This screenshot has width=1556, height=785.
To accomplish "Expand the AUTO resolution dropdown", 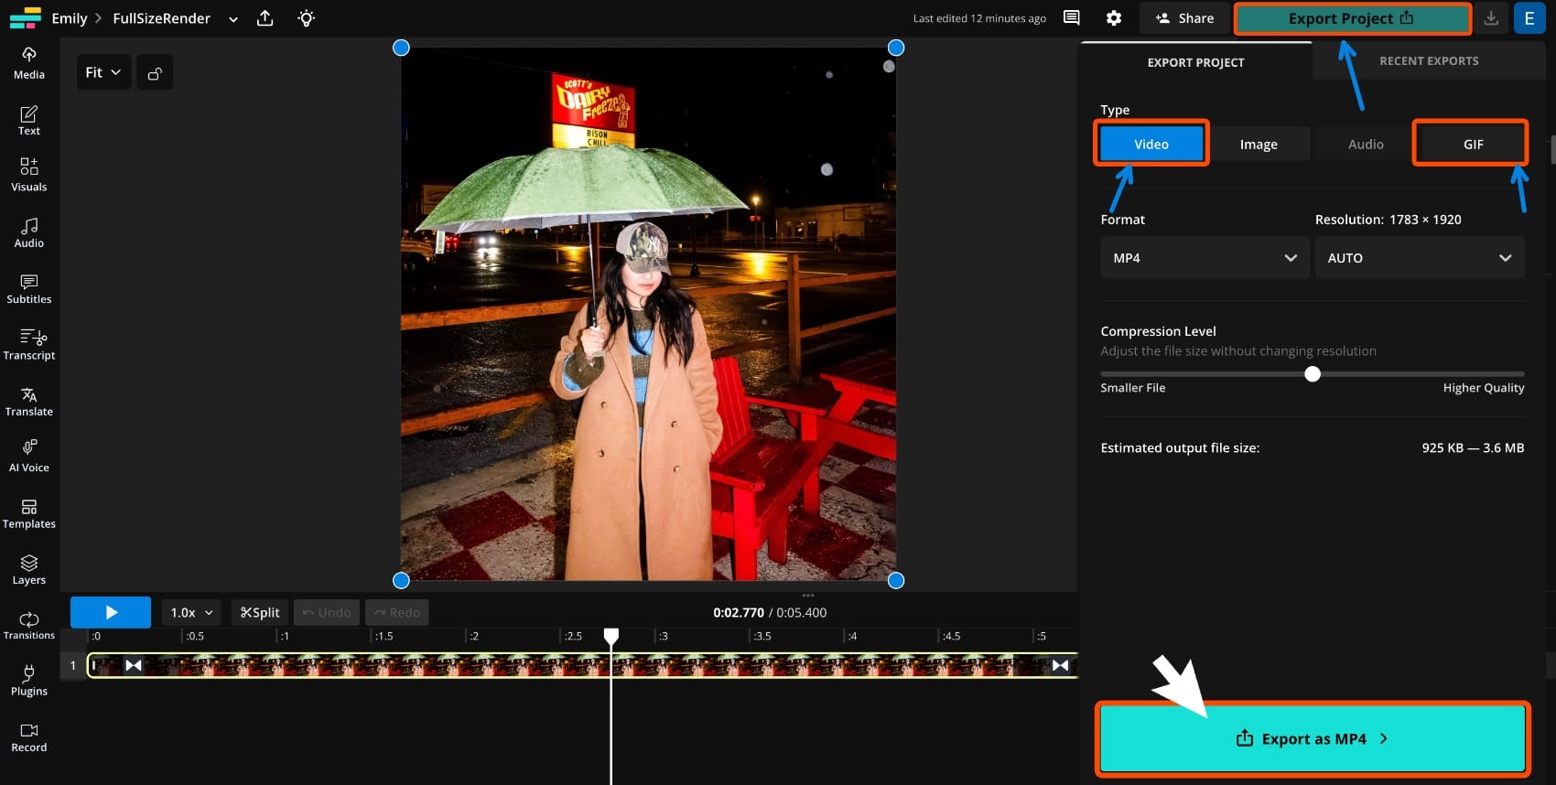I will 1419,258.
